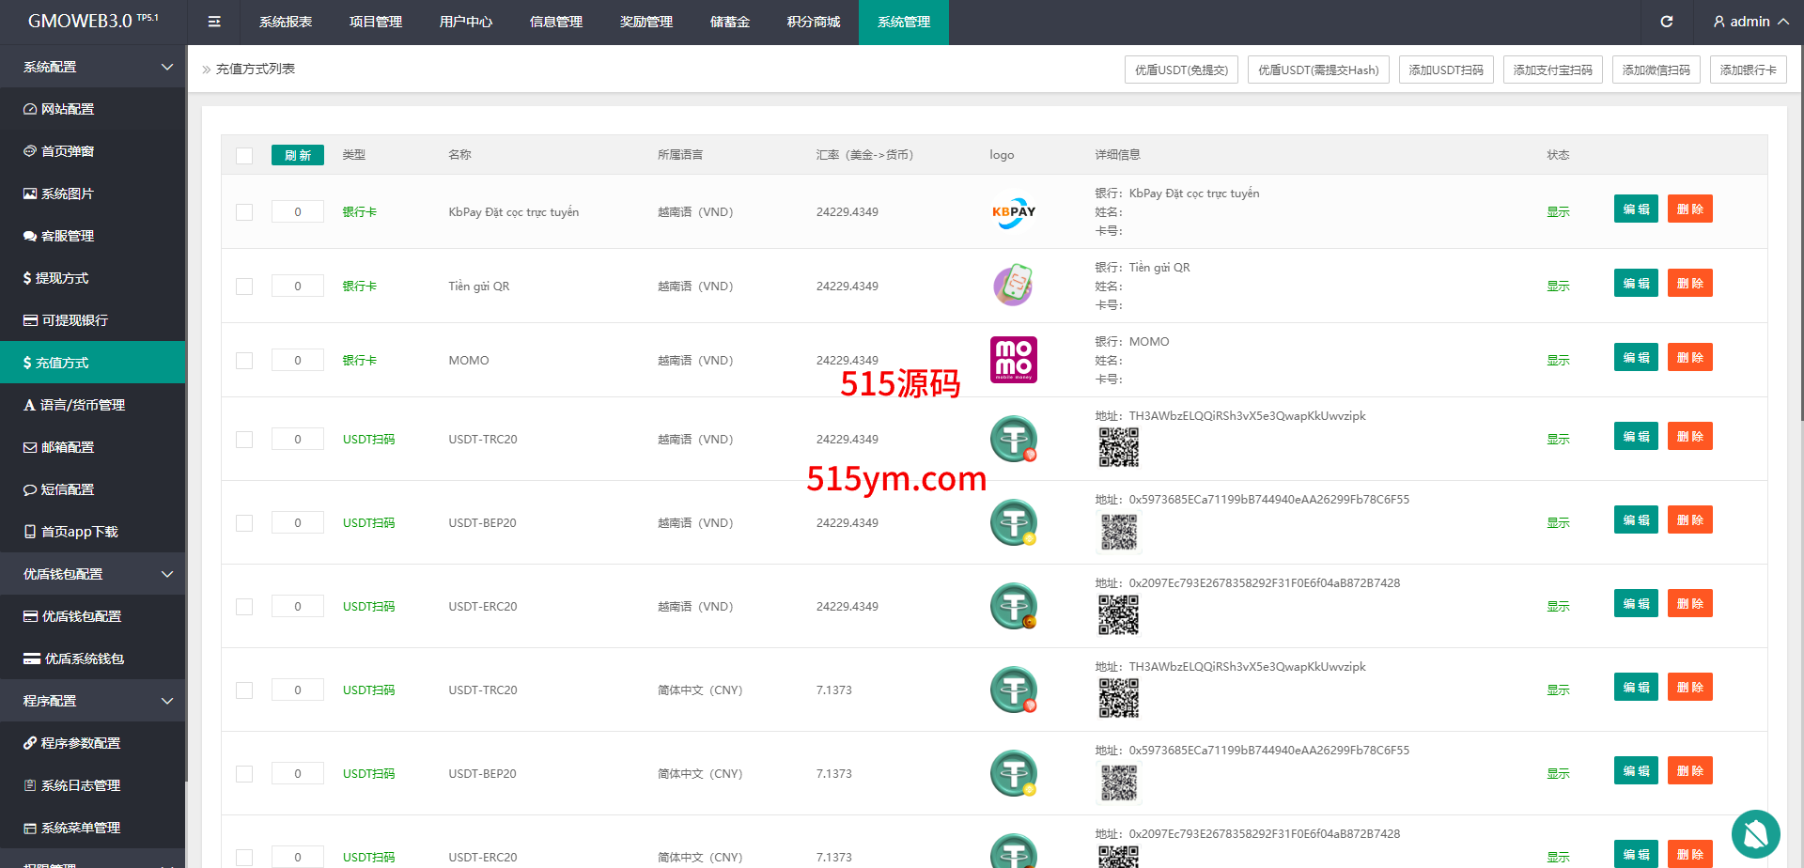The height and width of the screenshot is (868, 1804).
Task: Open the 系统报表 top menu
Action: (286, 22)
